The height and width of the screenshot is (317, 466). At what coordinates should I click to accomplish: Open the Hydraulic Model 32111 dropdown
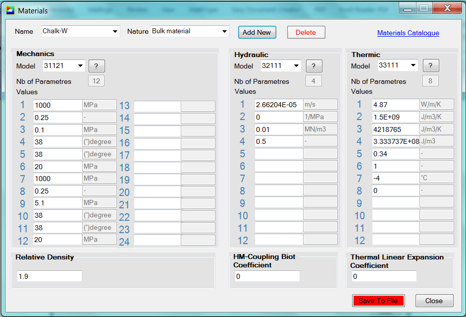coord(296,66)
